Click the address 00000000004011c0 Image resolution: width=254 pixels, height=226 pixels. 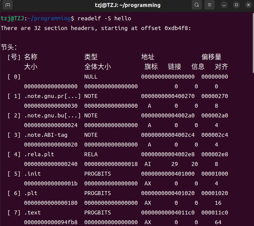[x=168, y=212]
